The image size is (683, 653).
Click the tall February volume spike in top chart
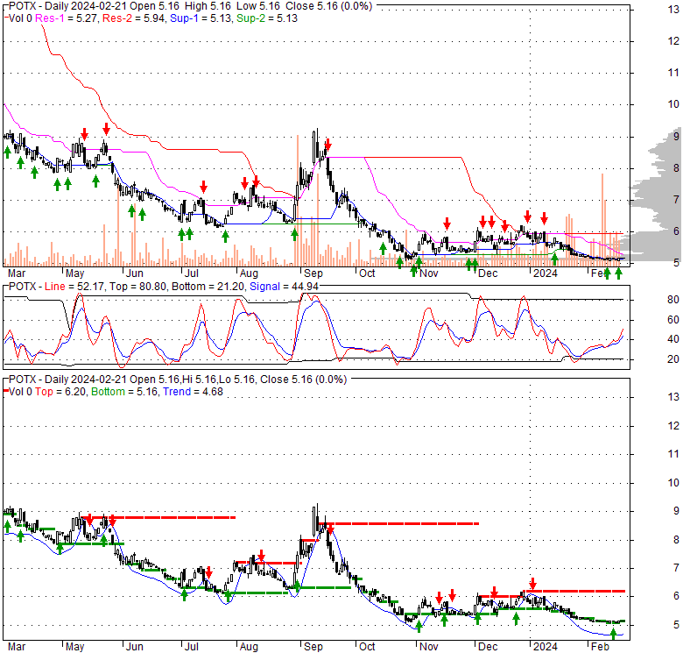click(x=602, y=220)
